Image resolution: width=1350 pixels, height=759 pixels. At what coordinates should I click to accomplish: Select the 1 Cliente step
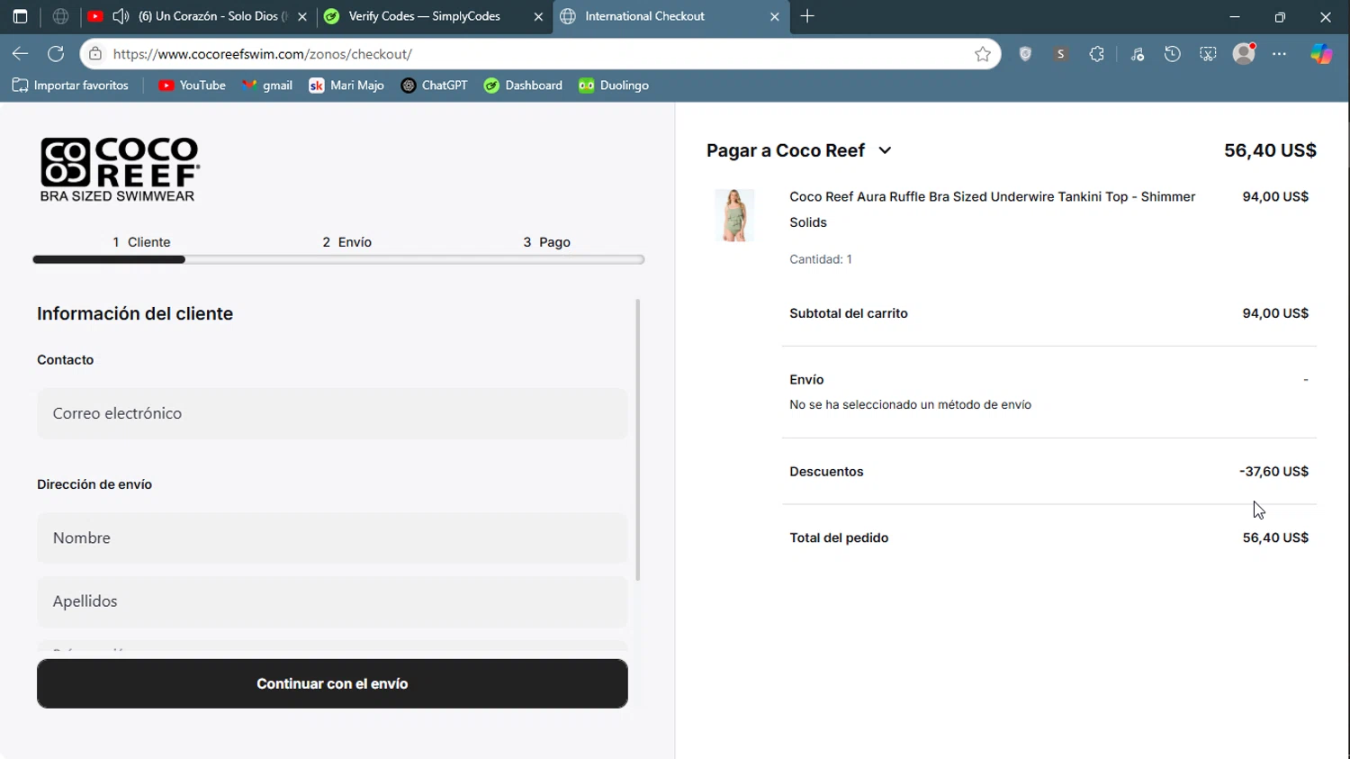[x=141, y=242]
